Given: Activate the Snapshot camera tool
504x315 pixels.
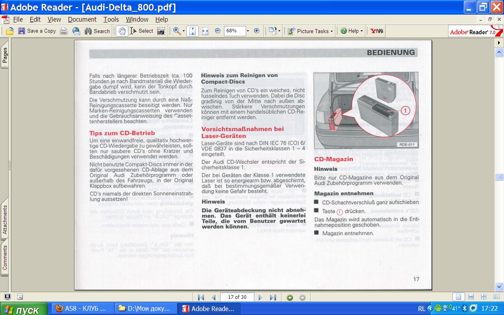Looking at the screenshot, I should tap(161, 31).
